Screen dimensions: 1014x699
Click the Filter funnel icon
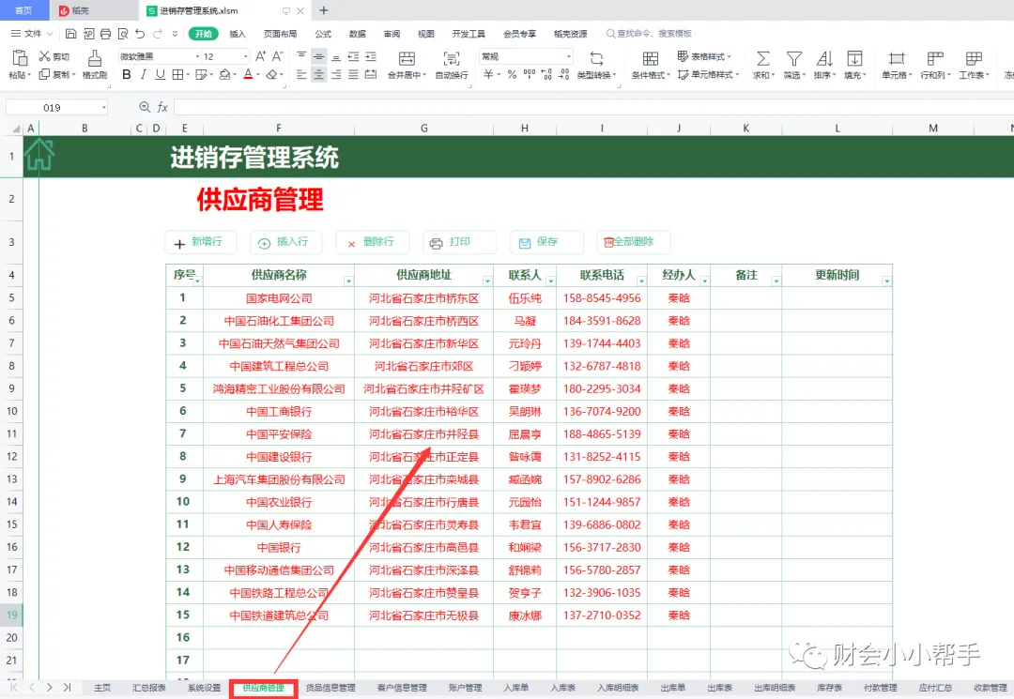794,59
